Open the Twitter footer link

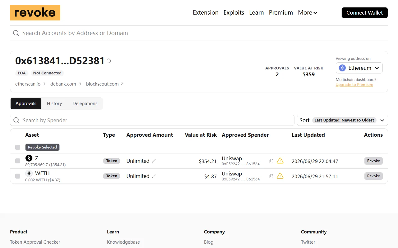point(308,242)
